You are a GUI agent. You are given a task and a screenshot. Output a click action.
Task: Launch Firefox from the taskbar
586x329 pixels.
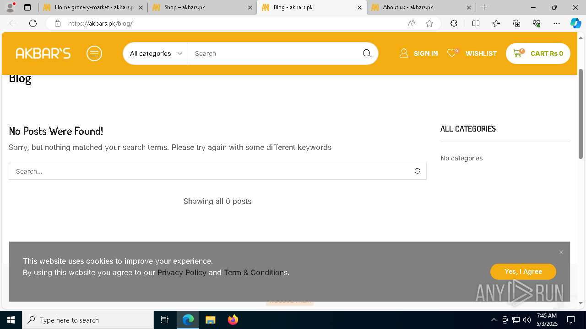coord(233,320)
